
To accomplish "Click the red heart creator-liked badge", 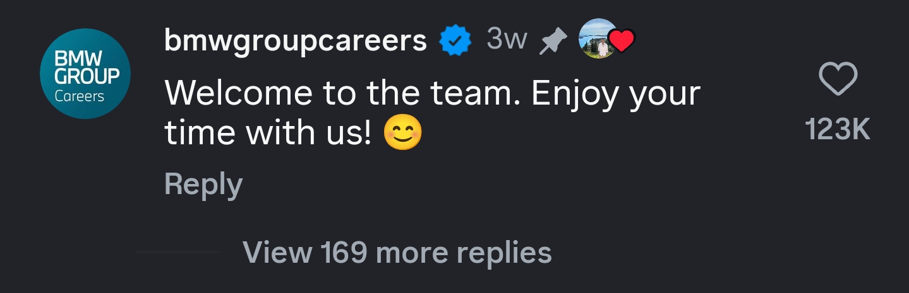I will (622, 42).
